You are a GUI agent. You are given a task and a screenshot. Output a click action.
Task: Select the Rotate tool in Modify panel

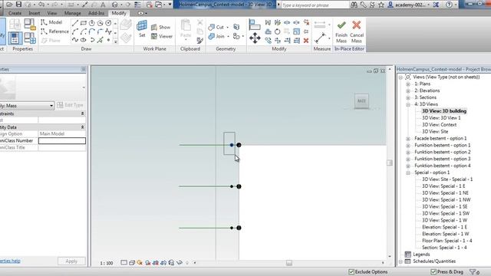pyautogui.click(x=278, y=31)
